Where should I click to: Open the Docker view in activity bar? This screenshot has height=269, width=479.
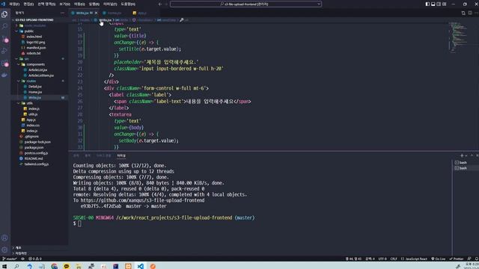4,75
